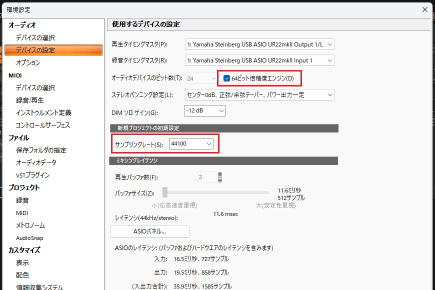Viewport: 435px width, 290px height.
Task: Click the ASIOパネル button
Action: coord(149,231)
